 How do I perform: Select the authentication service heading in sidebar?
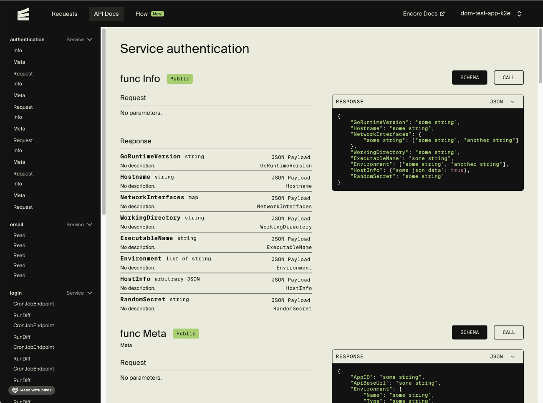pos(27,40)
